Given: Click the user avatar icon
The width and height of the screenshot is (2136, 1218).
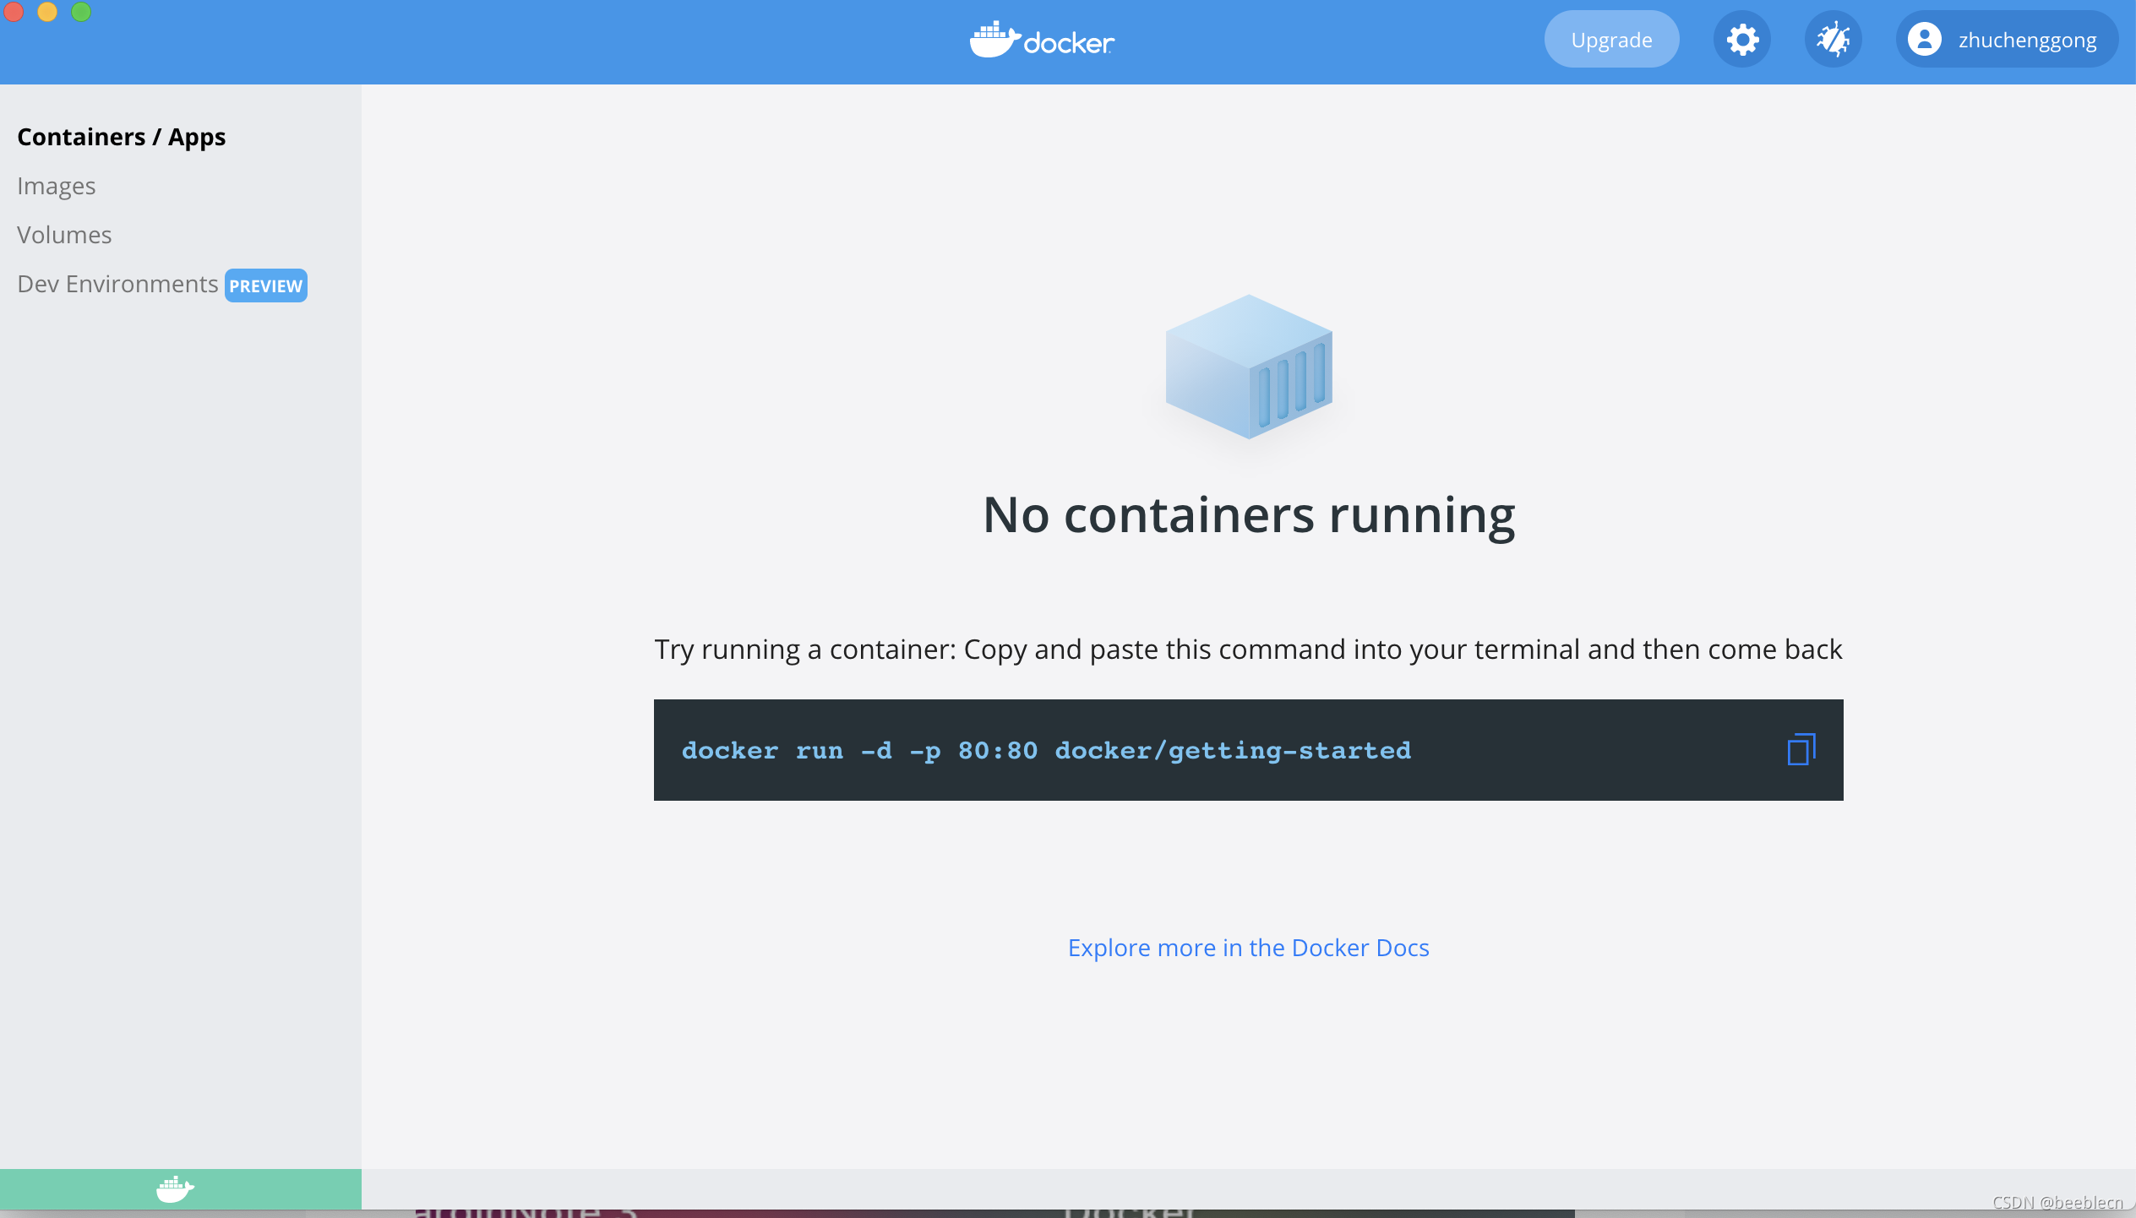Looking at the screenshot, I should pyautogui.click(x=1924, y=40).
